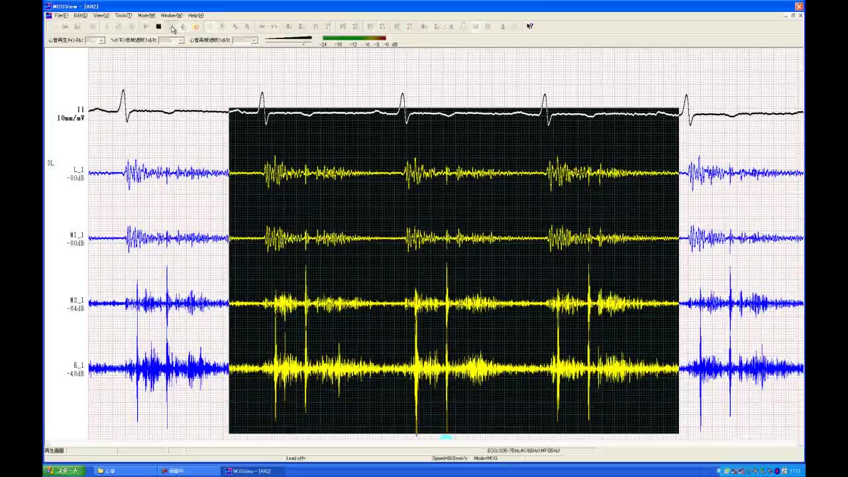This screenshot has height=477, width=848.
Task: Open the Mode menu
Action: tap(146, 15)
